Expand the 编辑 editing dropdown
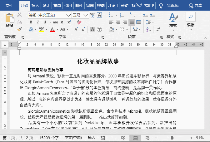Screen dimensions: 210x142 191,29
